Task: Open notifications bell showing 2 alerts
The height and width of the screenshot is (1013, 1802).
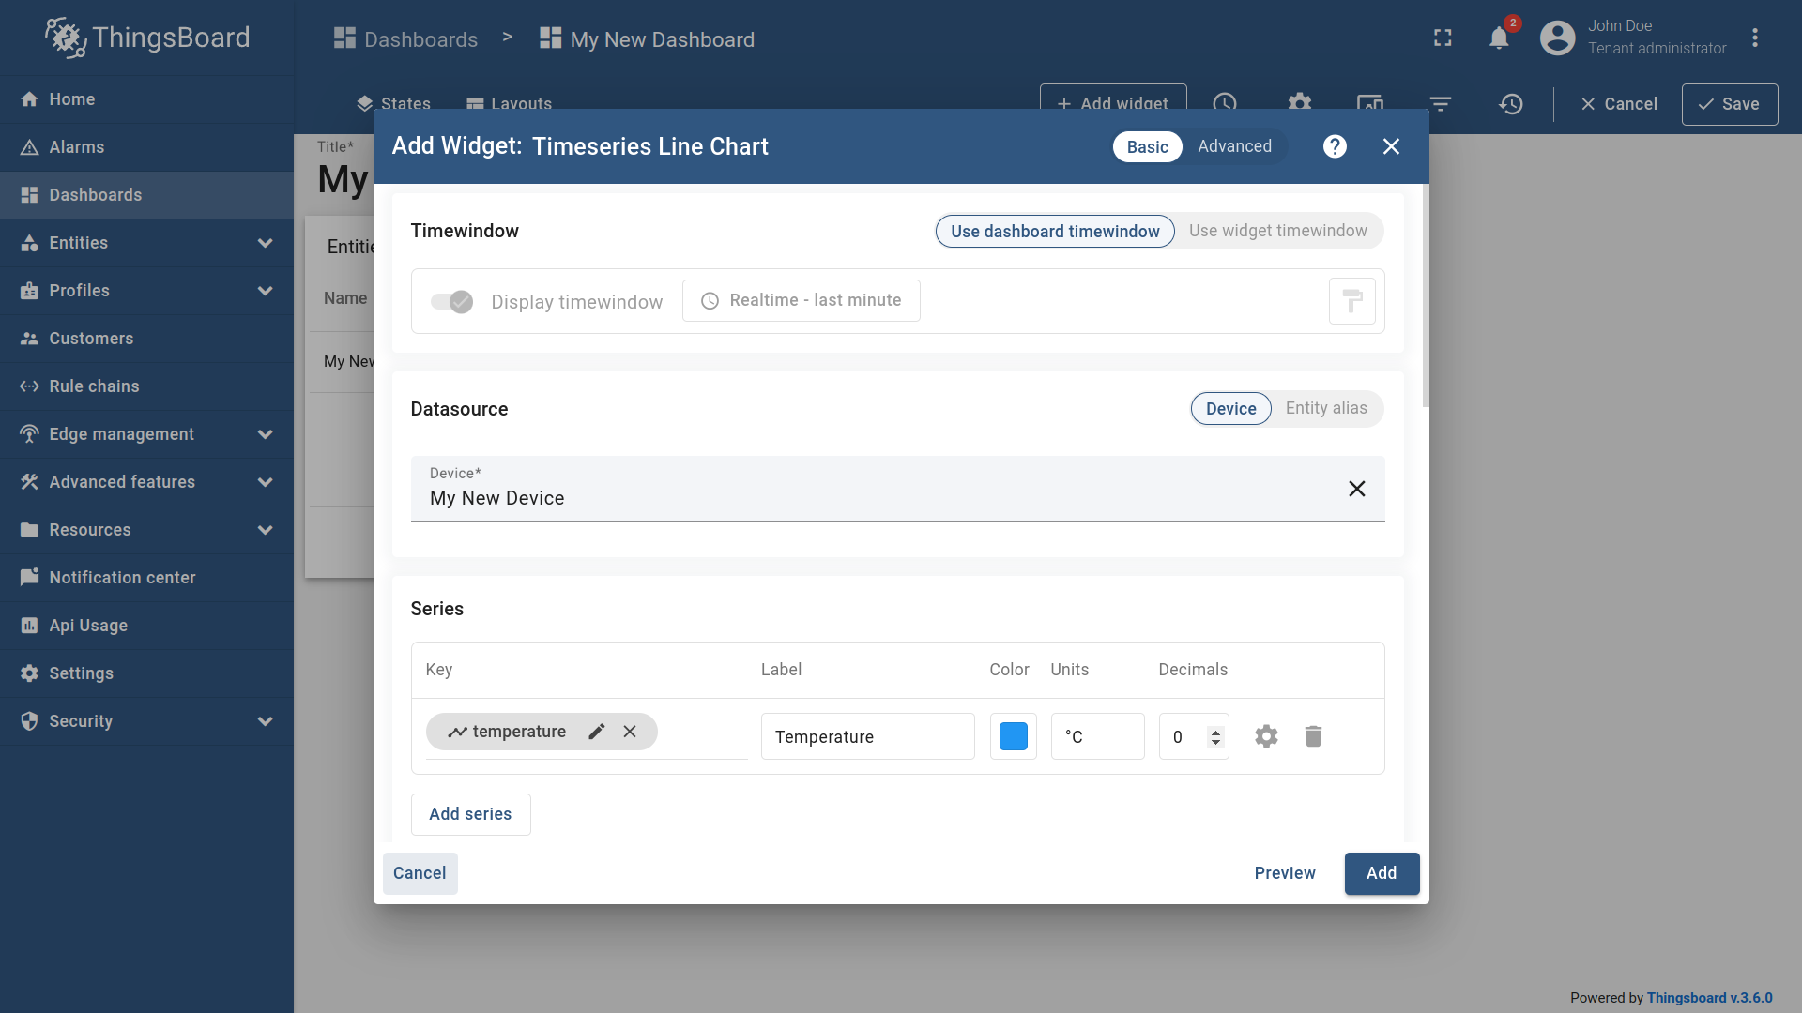Action: pos(1499,38)
